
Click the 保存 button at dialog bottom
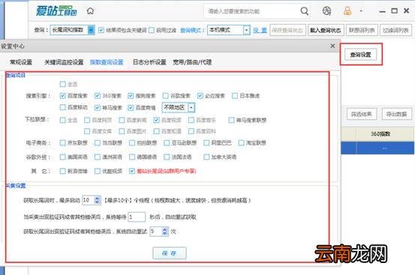coord(170,253)
